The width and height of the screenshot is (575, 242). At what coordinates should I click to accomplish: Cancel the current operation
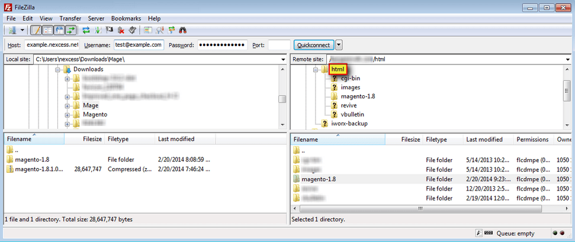(x=110, y=30)
